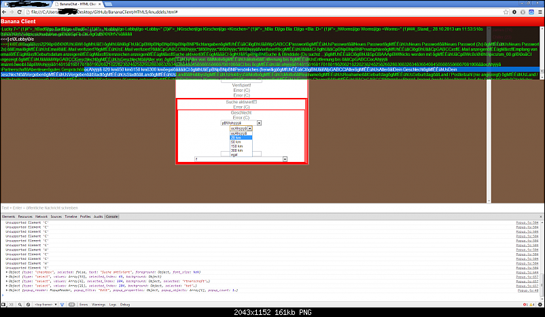Click the red error count indicator
This screenshot has width=545, height=317.
coord(525,305)
